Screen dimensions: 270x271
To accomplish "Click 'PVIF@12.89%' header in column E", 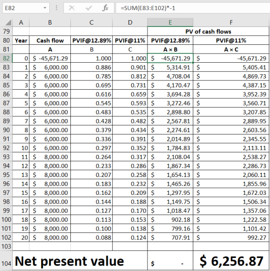I will [170, 41].
